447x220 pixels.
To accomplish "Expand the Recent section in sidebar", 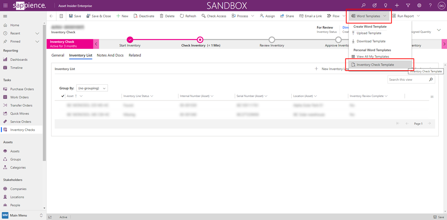I will coord(37,33).
